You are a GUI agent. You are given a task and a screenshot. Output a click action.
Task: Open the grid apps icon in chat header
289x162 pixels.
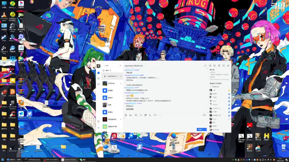[x=219, y=66]
